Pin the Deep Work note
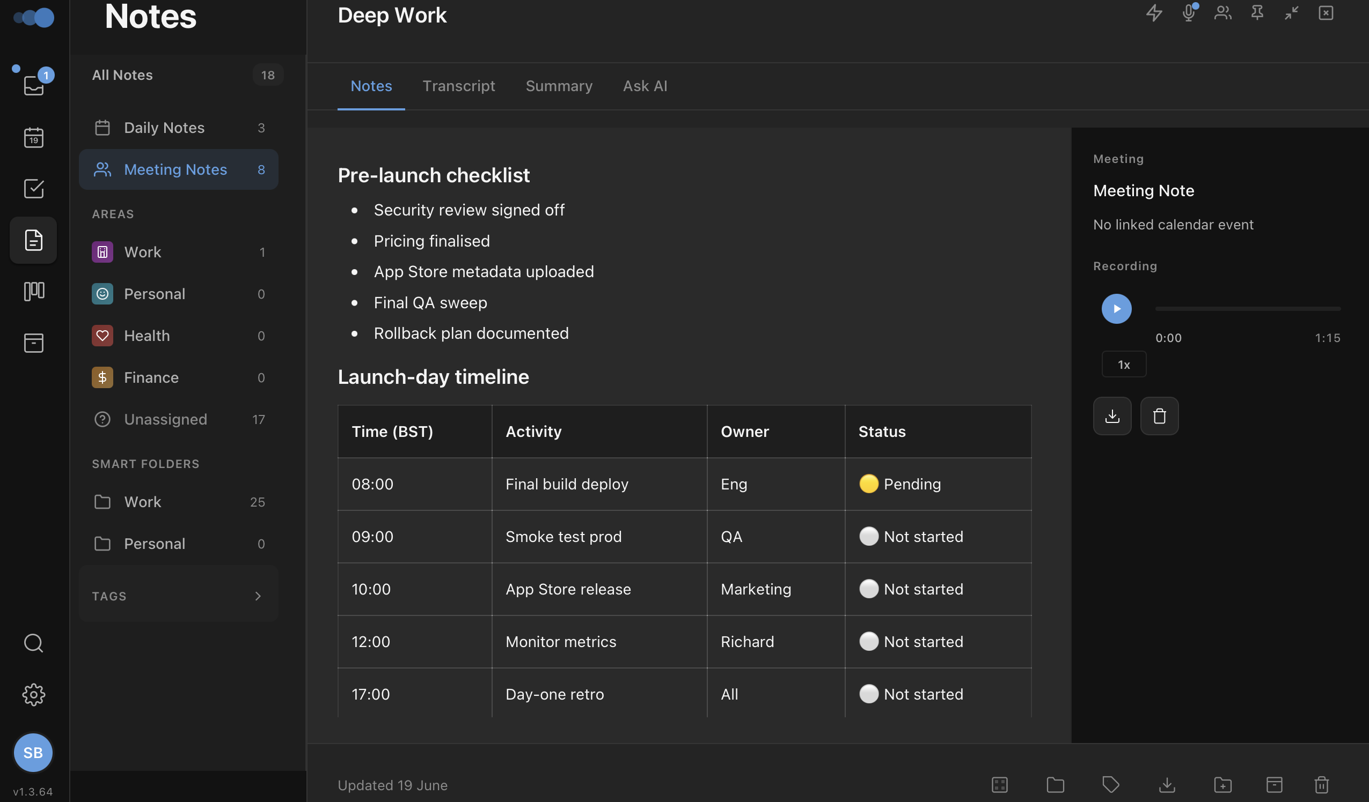 coord(1257,12)
